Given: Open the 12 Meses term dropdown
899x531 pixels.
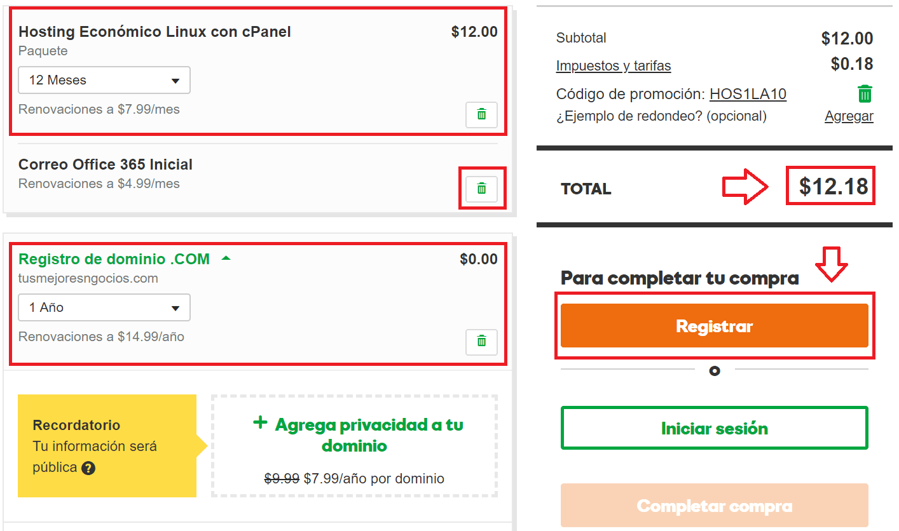Looking at the screenshot, I should pos(104,80).
